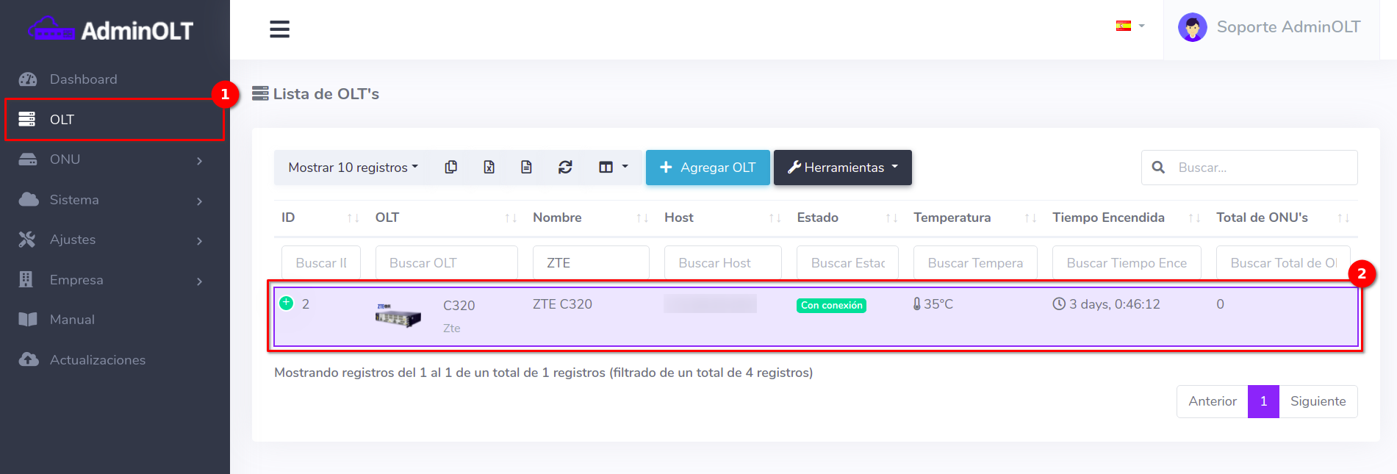This screenshot has width=1397, height=474.
Task: Open Dashboard in the sidebar
Action: [83, 79]
